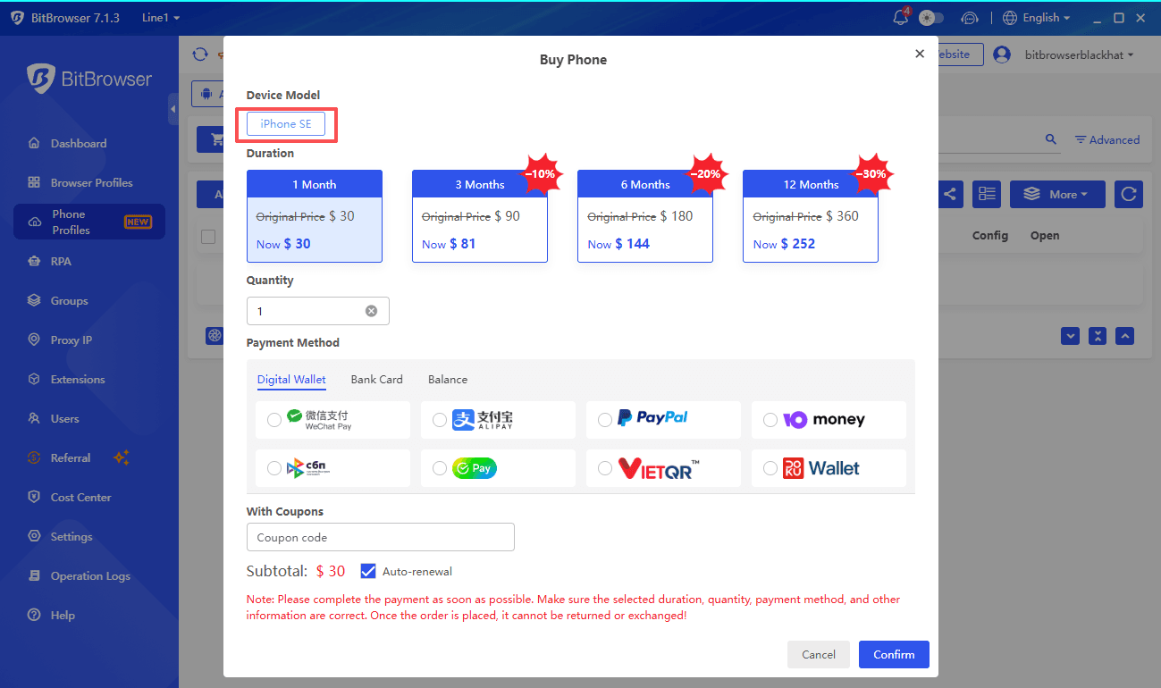
Task: Click the Coupon code input field
Action: tap(381, 537)
